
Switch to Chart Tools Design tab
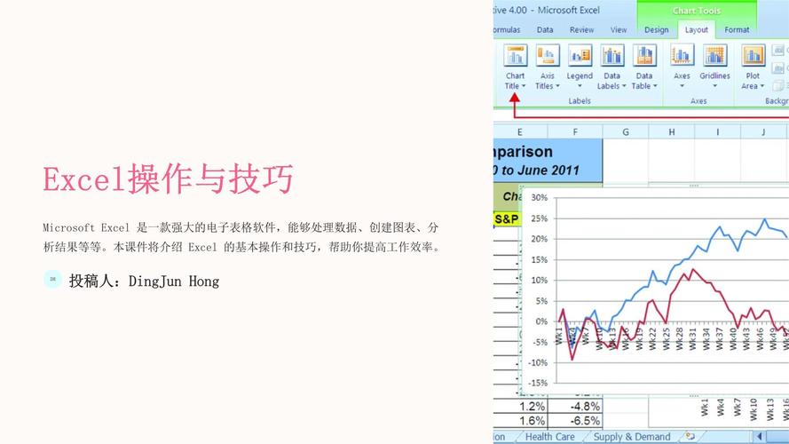(657, 29)
